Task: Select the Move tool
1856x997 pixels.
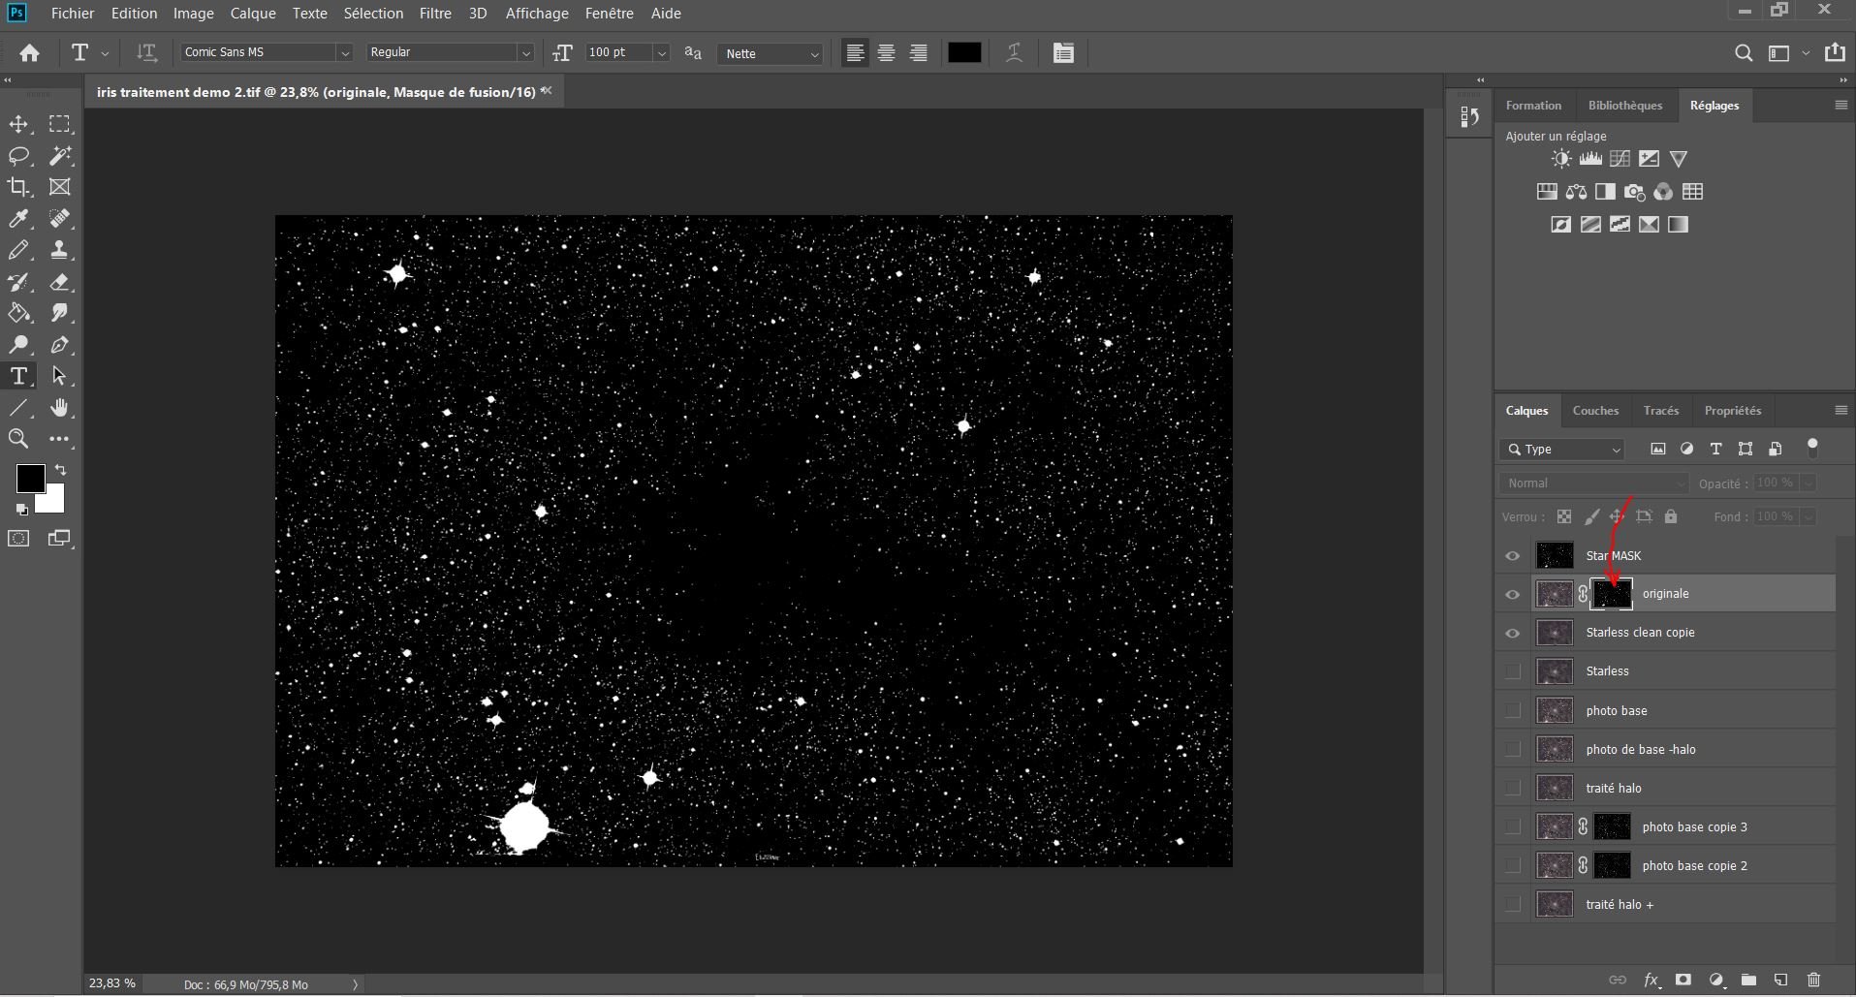Action: (18, 124)
